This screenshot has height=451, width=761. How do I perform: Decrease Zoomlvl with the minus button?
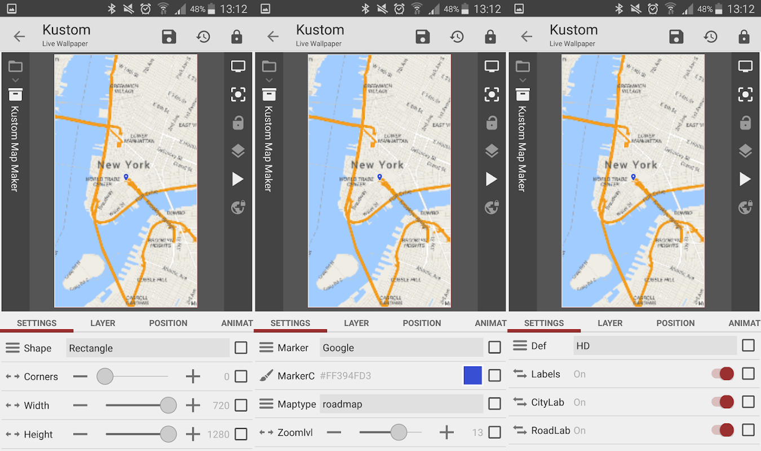point(334,432)
